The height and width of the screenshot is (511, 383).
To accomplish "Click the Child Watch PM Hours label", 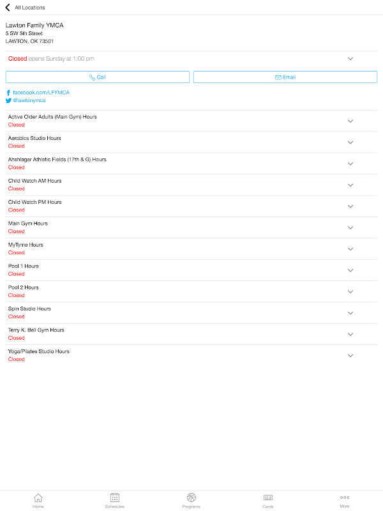I will click(35, 202).
